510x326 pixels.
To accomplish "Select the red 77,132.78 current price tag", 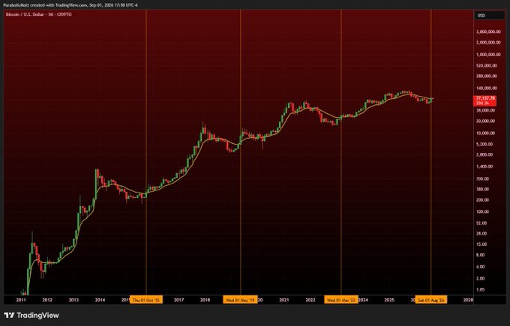I will (485, 100).
